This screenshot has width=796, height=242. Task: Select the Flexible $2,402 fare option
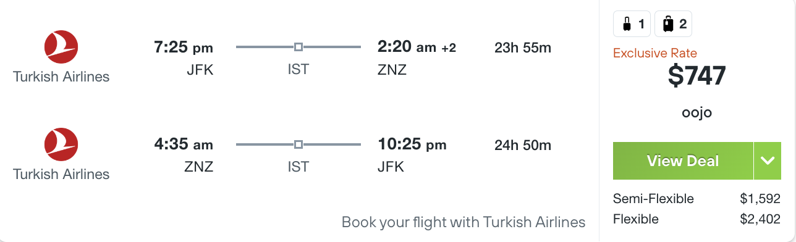point(696,219)
